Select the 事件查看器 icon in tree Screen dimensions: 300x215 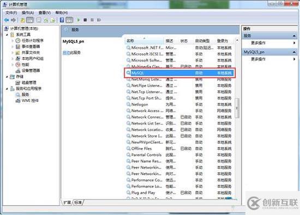[18, 47]
